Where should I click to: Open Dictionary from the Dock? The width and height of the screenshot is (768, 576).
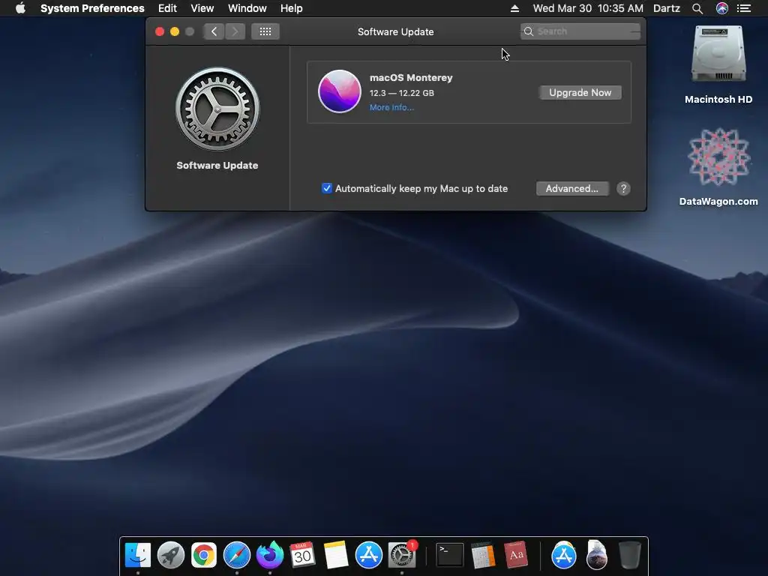coord(516,555)
